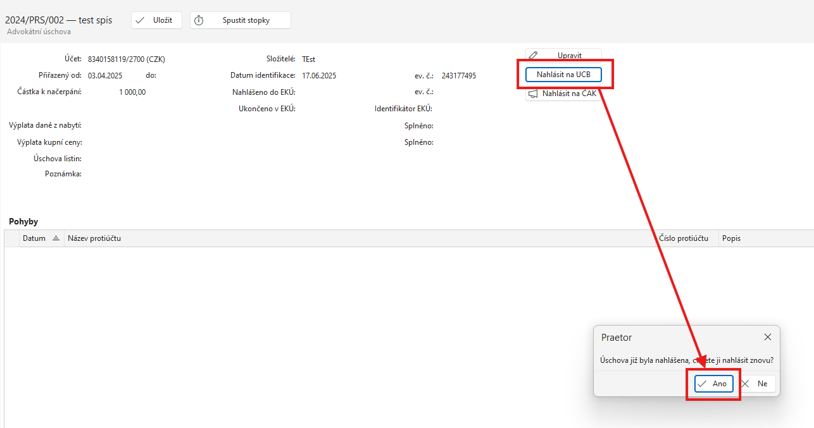Click the stopwatch icon on Spustit stopky
This screenshot has width=814, height=428.
pyautogui.click(x=199, y=20)
